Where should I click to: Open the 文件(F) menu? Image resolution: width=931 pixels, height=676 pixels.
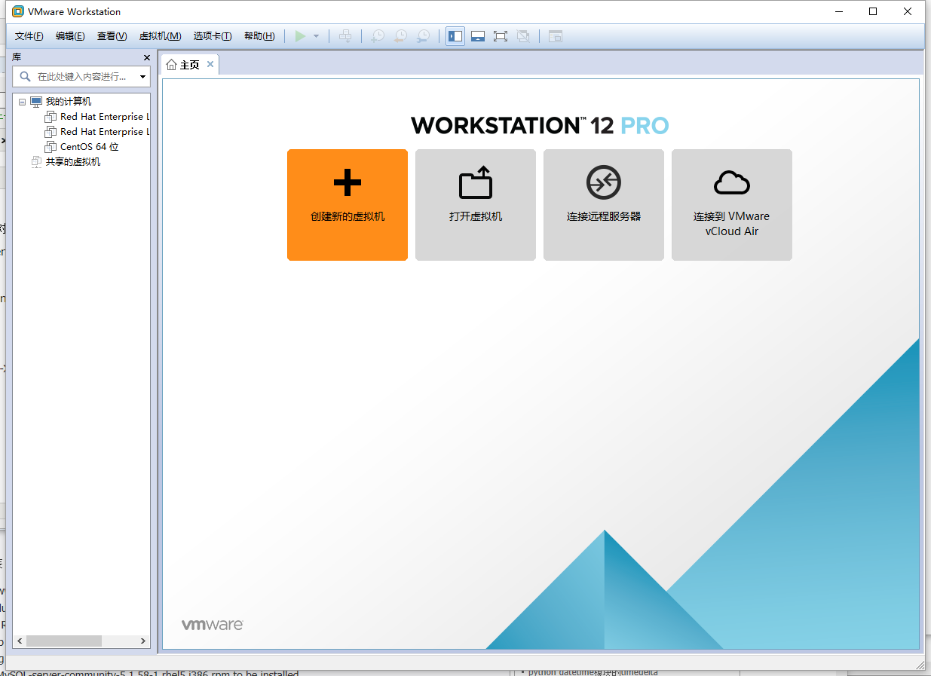(x=29, y=36)
